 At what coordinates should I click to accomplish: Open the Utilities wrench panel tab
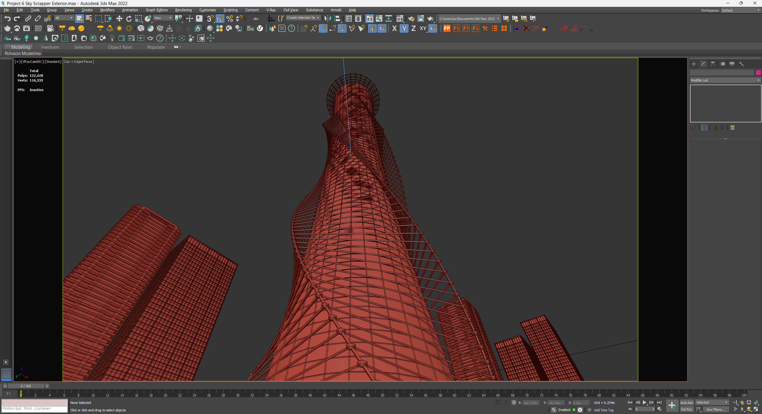pyautogui.click(x=741, y=64)
